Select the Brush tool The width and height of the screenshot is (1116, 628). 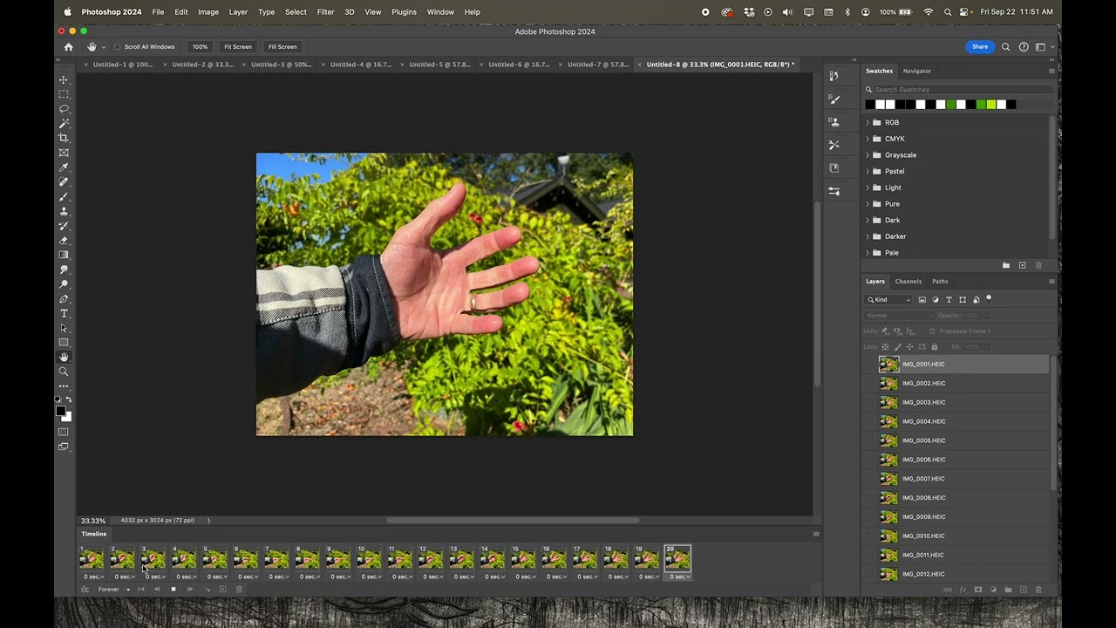pos(64,196)
